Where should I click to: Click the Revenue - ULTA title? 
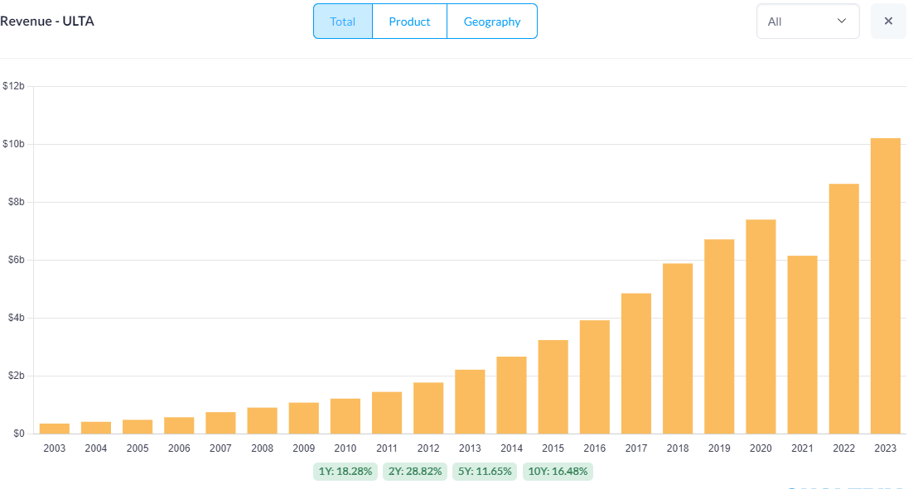(47, 22)
